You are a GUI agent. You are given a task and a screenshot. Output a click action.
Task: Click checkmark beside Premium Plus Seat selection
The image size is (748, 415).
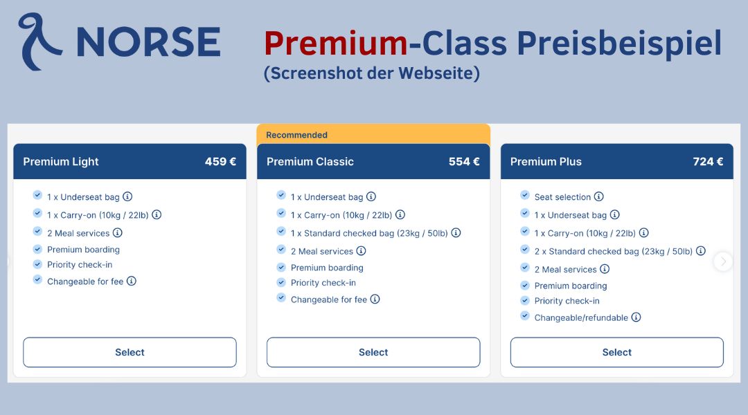(x=525, y=195)
